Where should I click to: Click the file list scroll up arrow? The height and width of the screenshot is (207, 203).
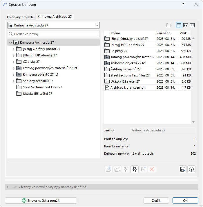(x=193, y=38)
